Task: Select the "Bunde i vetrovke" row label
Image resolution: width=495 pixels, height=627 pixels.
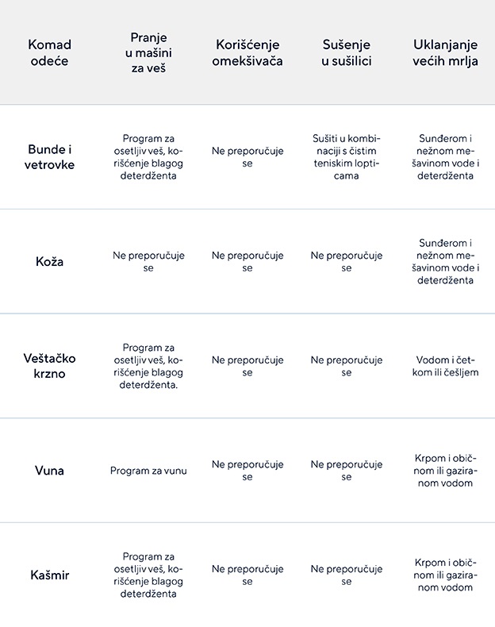Action: (x=51, y=157)
